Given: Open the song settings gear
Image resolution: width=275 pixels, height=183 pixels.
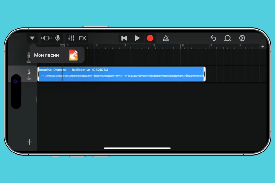Looking at the screenshot, I should pos(242,38).
